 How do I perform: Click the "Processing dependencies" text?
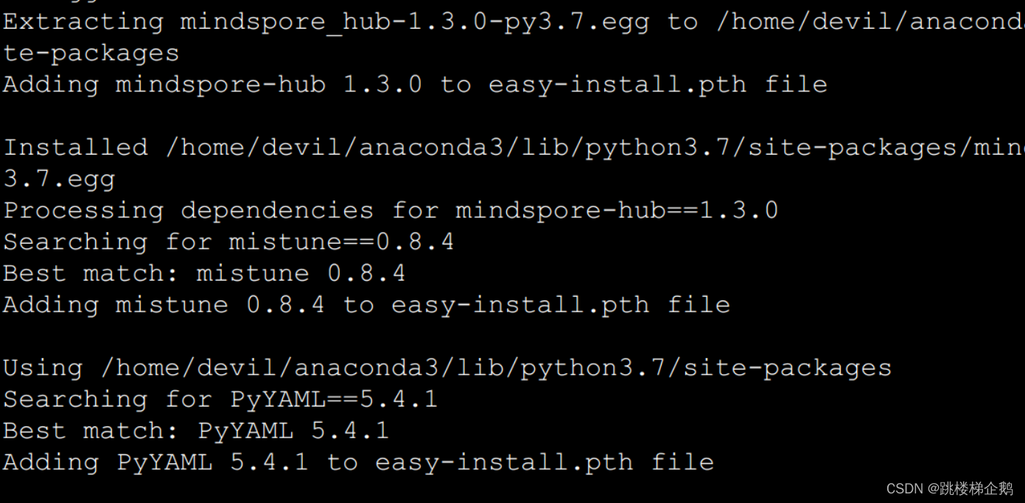[x=188, y=211]
